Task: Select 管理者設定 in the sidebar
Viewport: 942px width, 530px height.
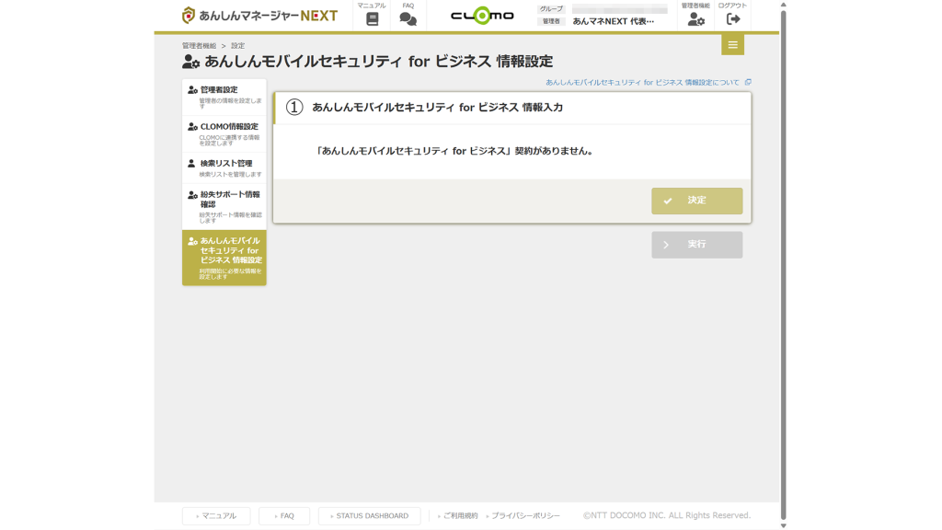Action: click(224, 98)
